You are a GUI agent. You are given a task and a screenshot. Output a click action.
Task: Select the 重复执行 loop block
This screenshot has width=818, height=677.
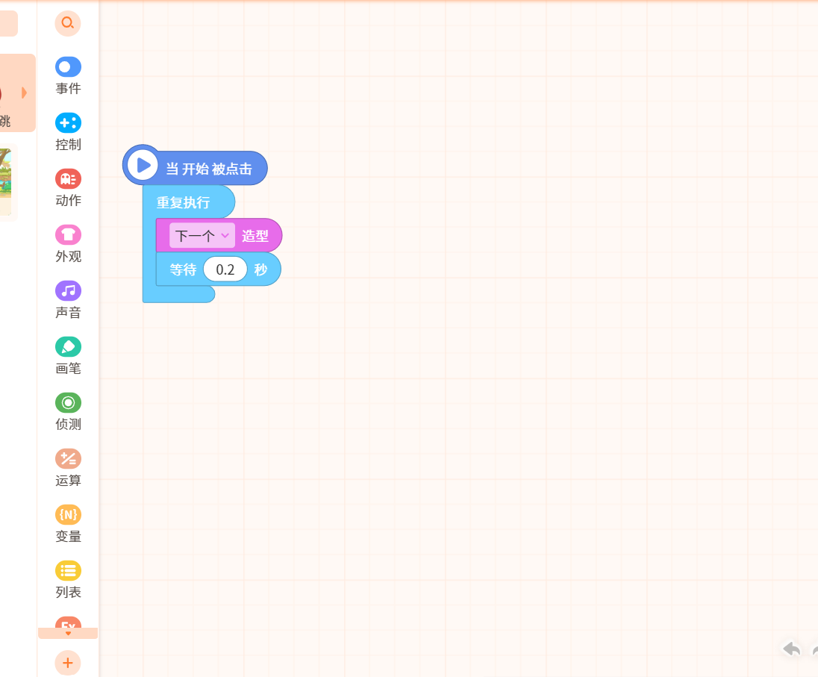183,202
